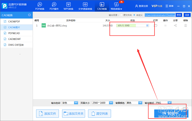The width and height of the screenshot is (192, 121).
Task: Open the 输出色彩 dropdown
Action: [70, 103]
